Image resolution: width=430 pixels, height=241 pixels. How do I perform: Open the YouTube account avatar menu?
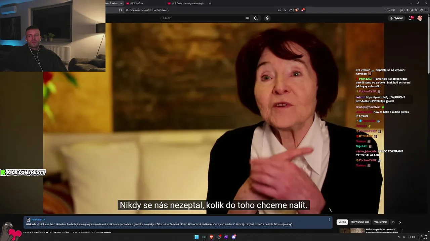(x=420, y=18)
